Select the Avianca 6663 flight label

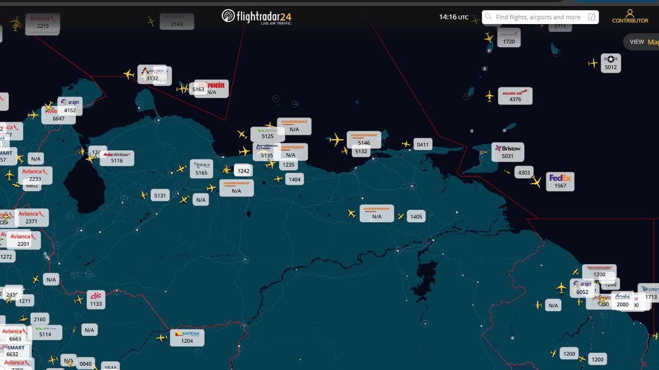pos(15,335)
